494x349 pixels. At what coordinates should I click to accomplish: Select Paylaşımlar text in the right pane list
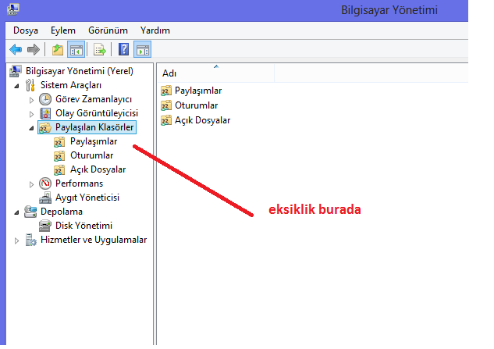click(x=198, y=91)
